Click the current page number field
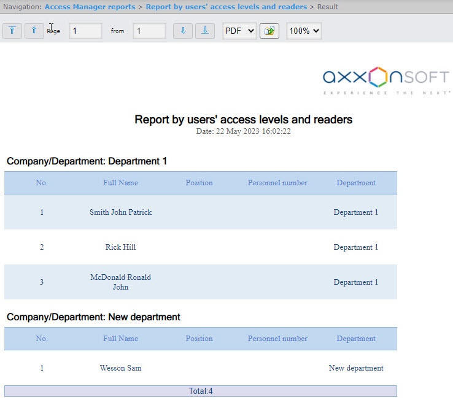Image resolution: width=453 pixels, height=400 pixels. [85, 31]
